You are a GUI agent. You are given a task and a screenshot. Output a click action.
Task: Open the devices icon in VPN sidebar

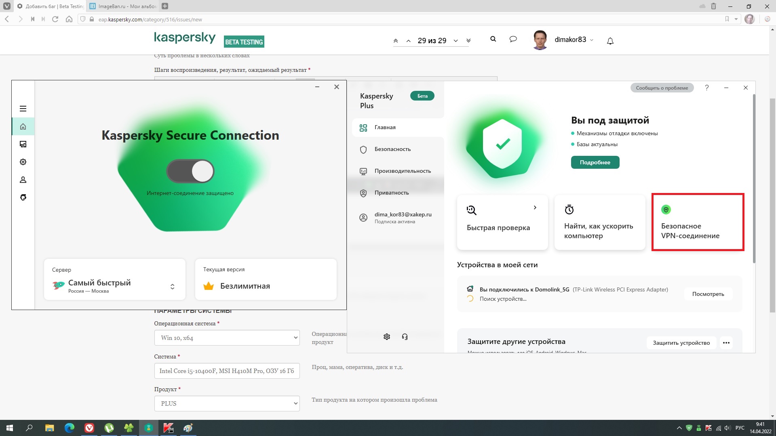click(x=23, y=144)
